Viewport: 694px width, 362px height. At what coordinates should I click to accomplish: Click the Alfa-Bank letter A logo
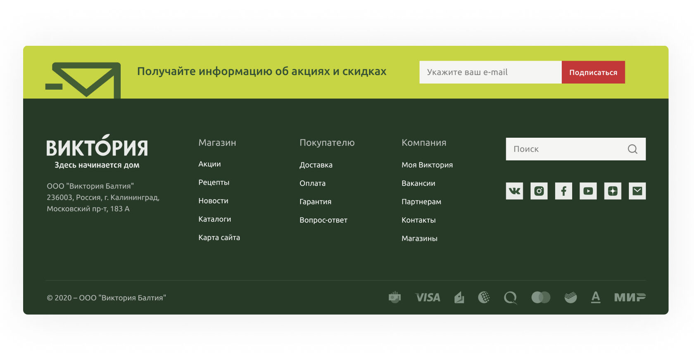596,297
